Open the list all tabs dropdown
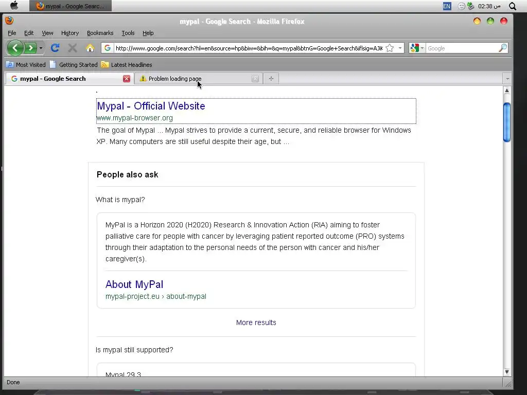Image resolution: width=527 pixels, height=395 pixels. point(507,79)
